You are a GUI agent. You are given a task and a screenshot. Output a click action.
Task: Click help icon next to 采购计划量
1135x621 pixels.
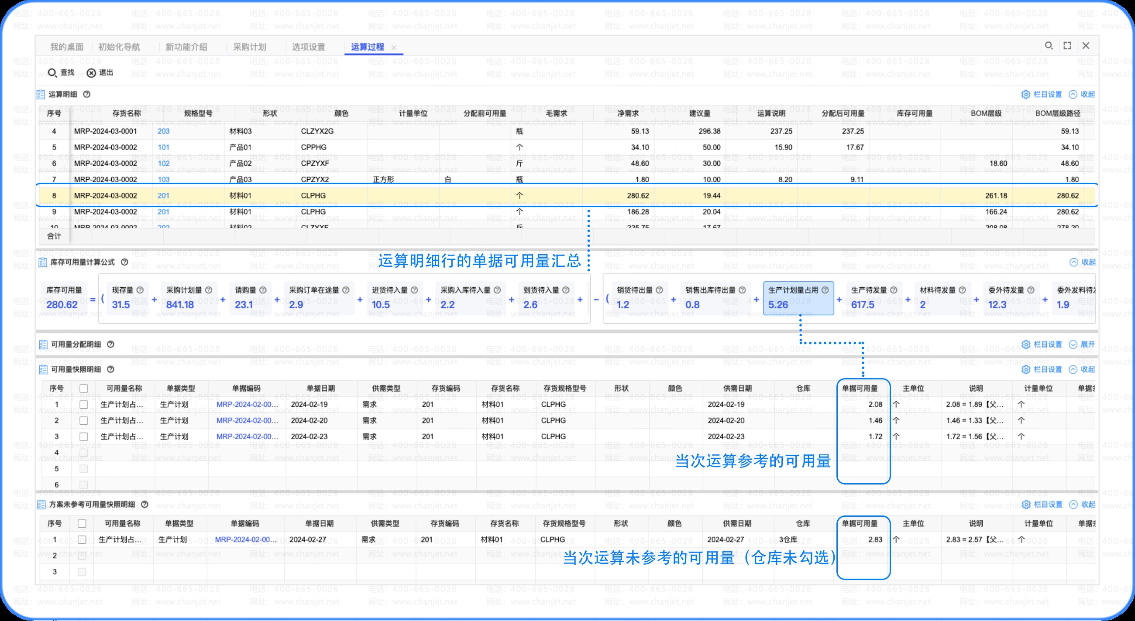tap(209, 290)
